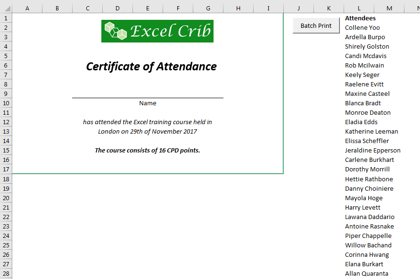Select row header 28
420x279 pixels.
[5, 273]
